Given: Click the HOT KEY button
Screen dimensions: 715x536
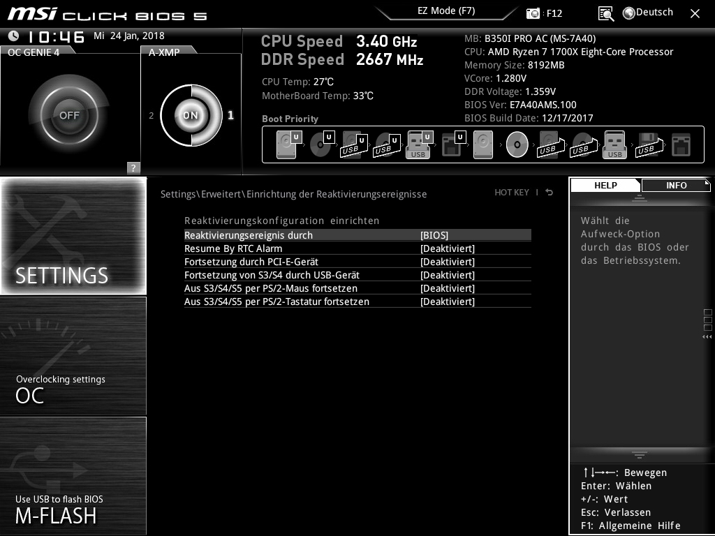Looking at the screenshot, I should [x=512, y=193].
